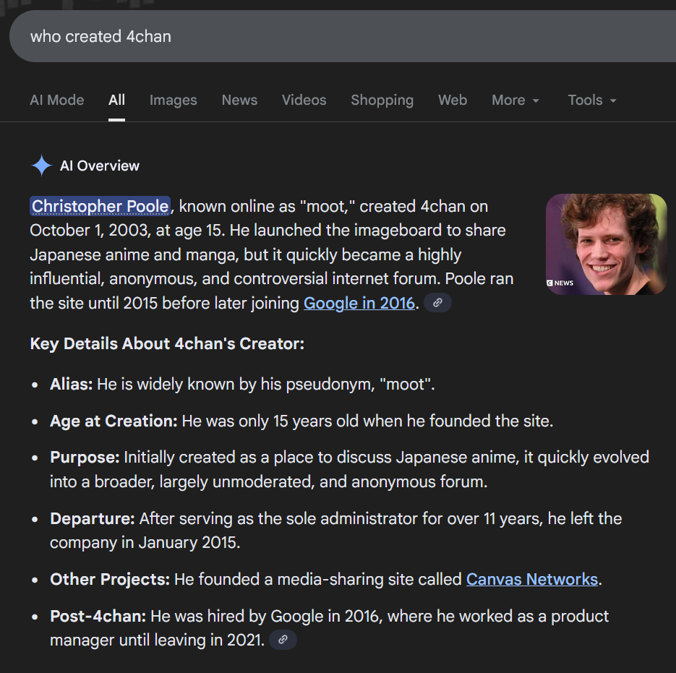Click the 'Alias:' bullet label

pos(71,384)
